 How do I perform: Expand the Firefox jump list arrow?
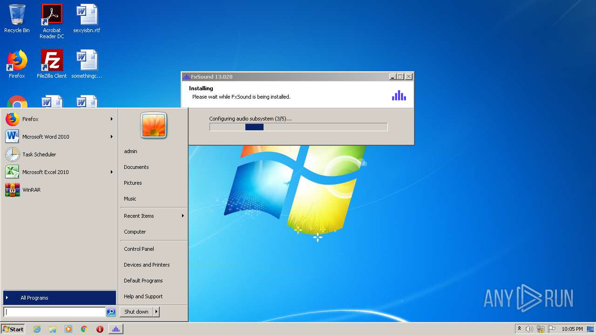(x=112, y=119)
